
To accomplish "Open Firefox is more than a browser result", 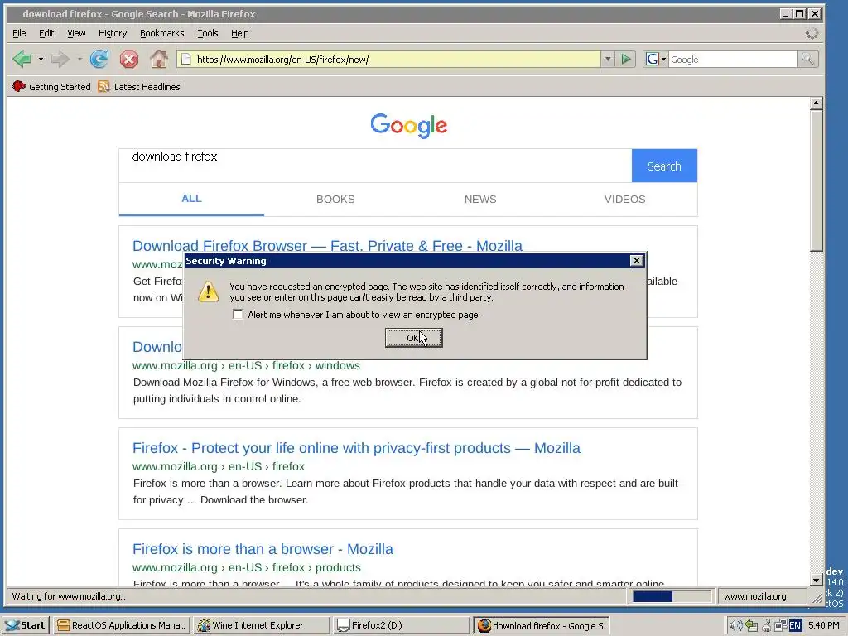I will coord(263,549).
